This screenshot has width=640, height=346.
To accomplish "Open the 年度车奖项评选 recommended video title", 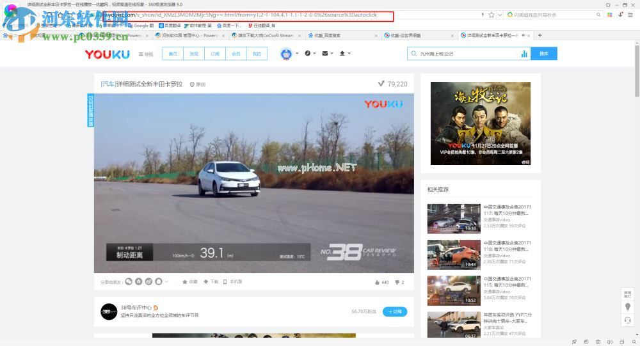I will (x=508, y=318).
